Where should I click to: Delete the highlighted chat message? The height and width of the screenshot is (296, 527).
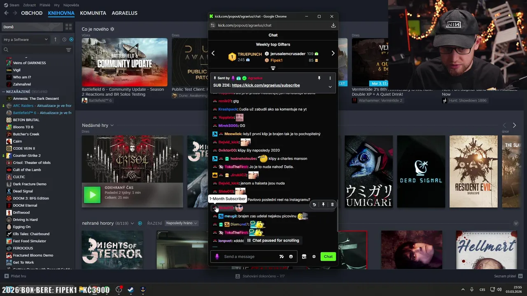tap(332, 204)
